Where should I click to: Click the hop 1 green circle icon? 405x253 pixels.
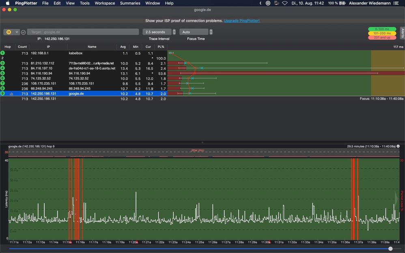(x=2, y=53)
